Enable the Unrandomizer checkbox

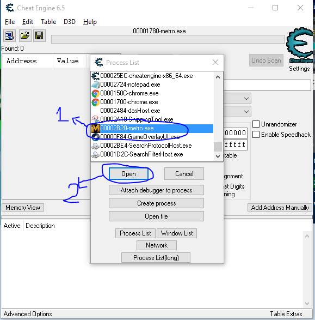(x=256, y=124)
